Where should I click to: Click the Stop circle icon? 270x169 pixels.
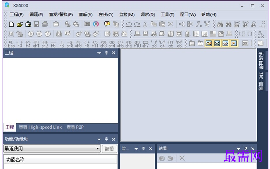point(39,34)
